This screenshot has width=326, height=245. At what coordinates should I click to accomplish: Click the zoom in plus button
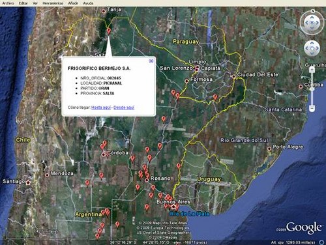click(x=312, y=70)
